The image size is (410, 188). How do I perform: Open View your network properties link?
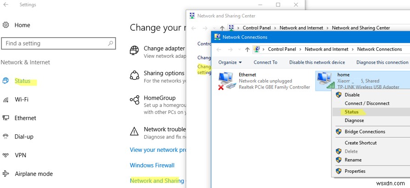(x=157, y=150)
